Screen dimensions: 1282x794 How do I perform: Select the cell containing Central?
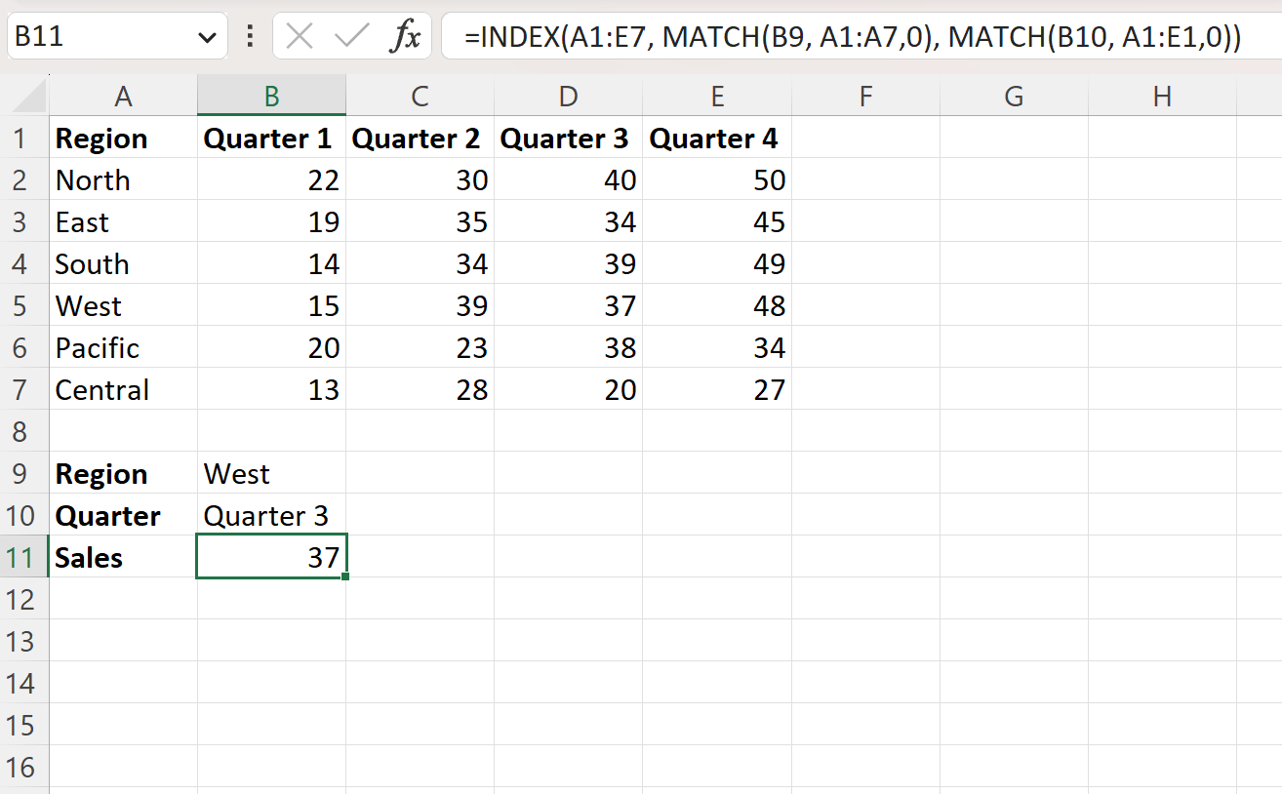123,389
